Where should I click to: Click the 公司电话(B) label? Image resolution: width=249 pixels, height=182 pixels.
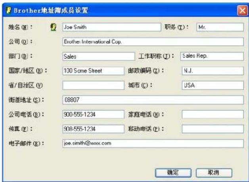[x=26, y=114]
